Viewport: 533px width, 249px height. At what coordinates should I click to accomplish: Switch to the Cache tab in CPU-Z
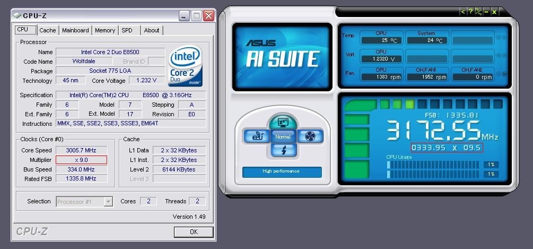[x=48, y=30]
